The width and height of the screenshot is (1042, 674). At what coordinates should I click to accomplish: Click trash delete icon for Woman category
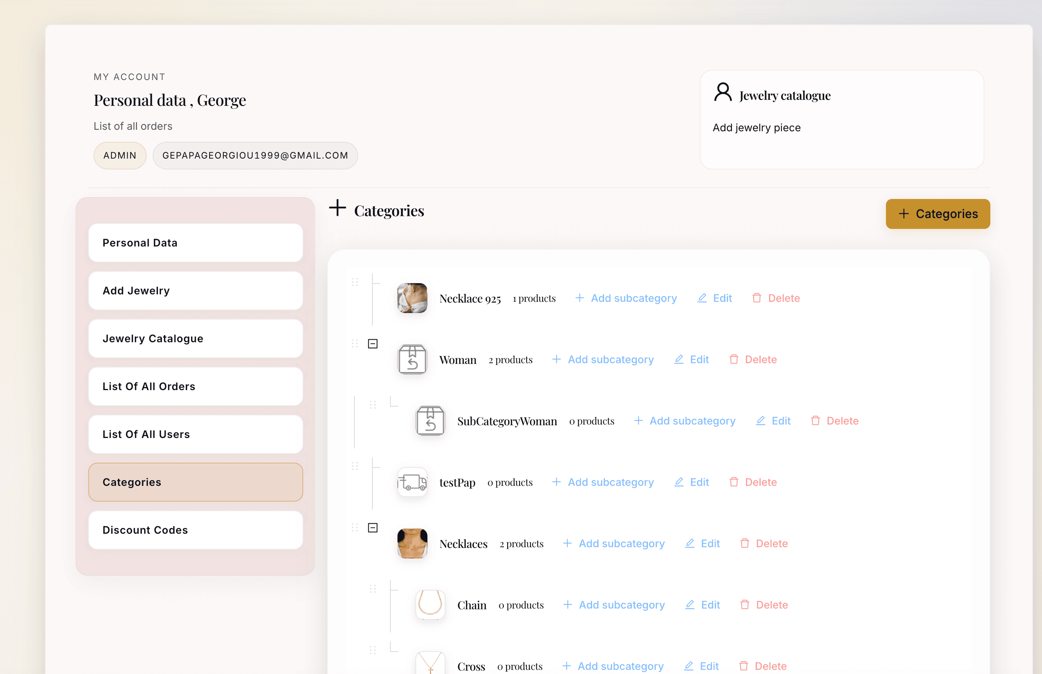pos(734,359)
